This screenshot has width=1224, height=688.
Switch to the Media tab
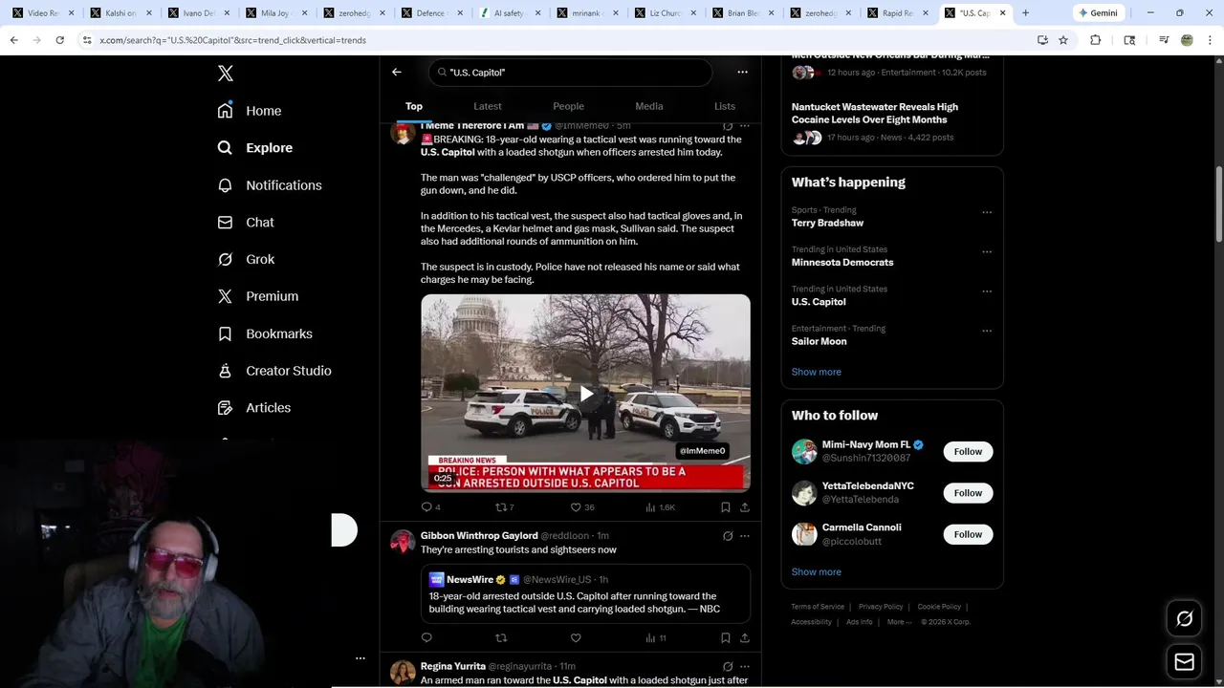click(x=649, y=106)
